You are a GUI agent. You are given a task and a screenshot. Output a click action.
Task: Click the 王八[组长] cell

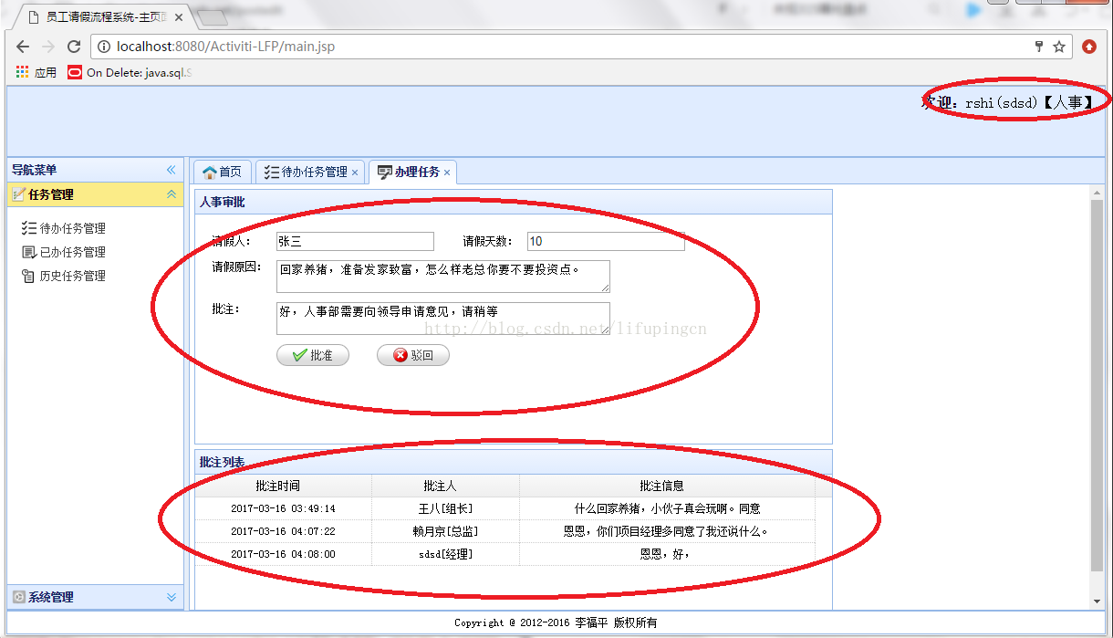click(x=445, y=508)
